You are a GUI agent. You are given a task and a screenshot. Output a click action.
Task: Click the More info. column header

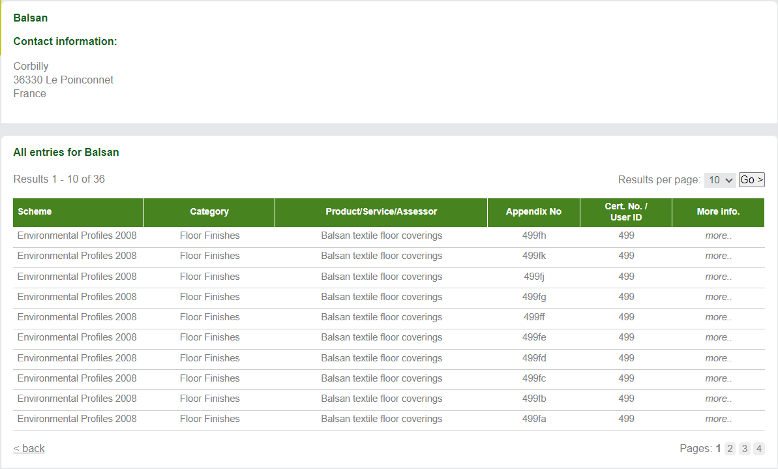point(718,213)
